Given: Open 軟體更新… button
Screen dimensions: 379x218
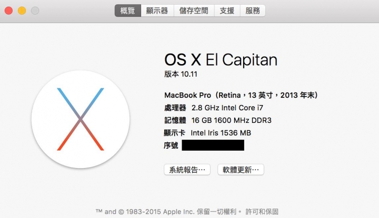Looking at the screenshot, I should point(241,170).
